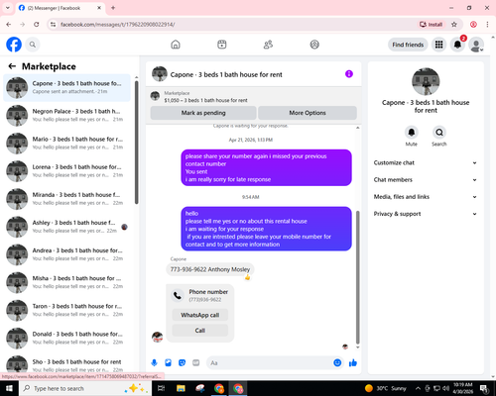496x396 pixels.
Task: Open a new browser tab
Action: pos(113,8)
